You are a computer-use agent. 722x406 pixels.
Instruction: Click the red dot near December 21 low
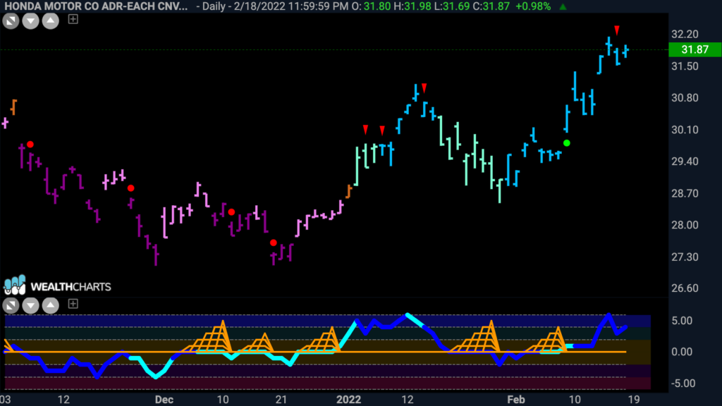click(274, 242)
